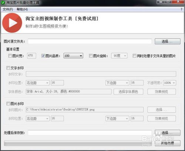Enable the 文字水印 checkbox
This screenshot has height=151, width=185.
click(8, 68)
